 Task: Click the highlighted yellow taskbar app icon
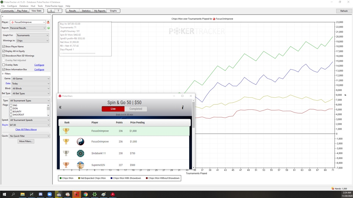[59, 194]
